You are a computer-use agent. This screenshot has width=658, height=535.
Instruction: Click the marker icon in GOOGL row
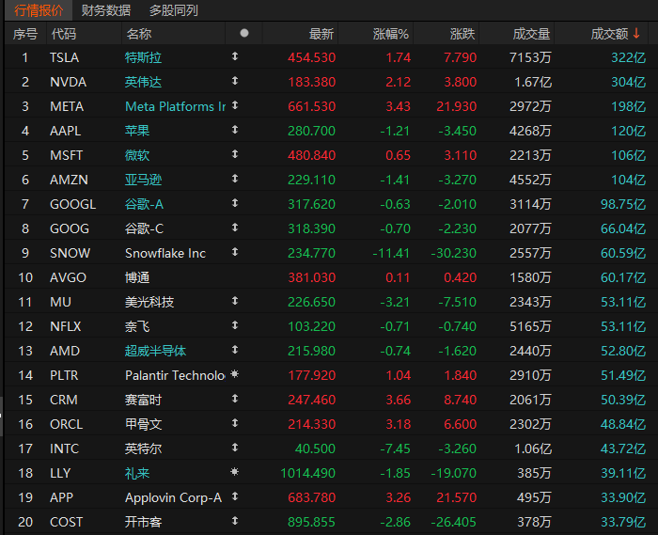coord(235,203)
